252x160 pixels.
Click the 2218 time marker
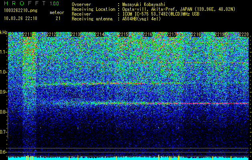point(196,34)
